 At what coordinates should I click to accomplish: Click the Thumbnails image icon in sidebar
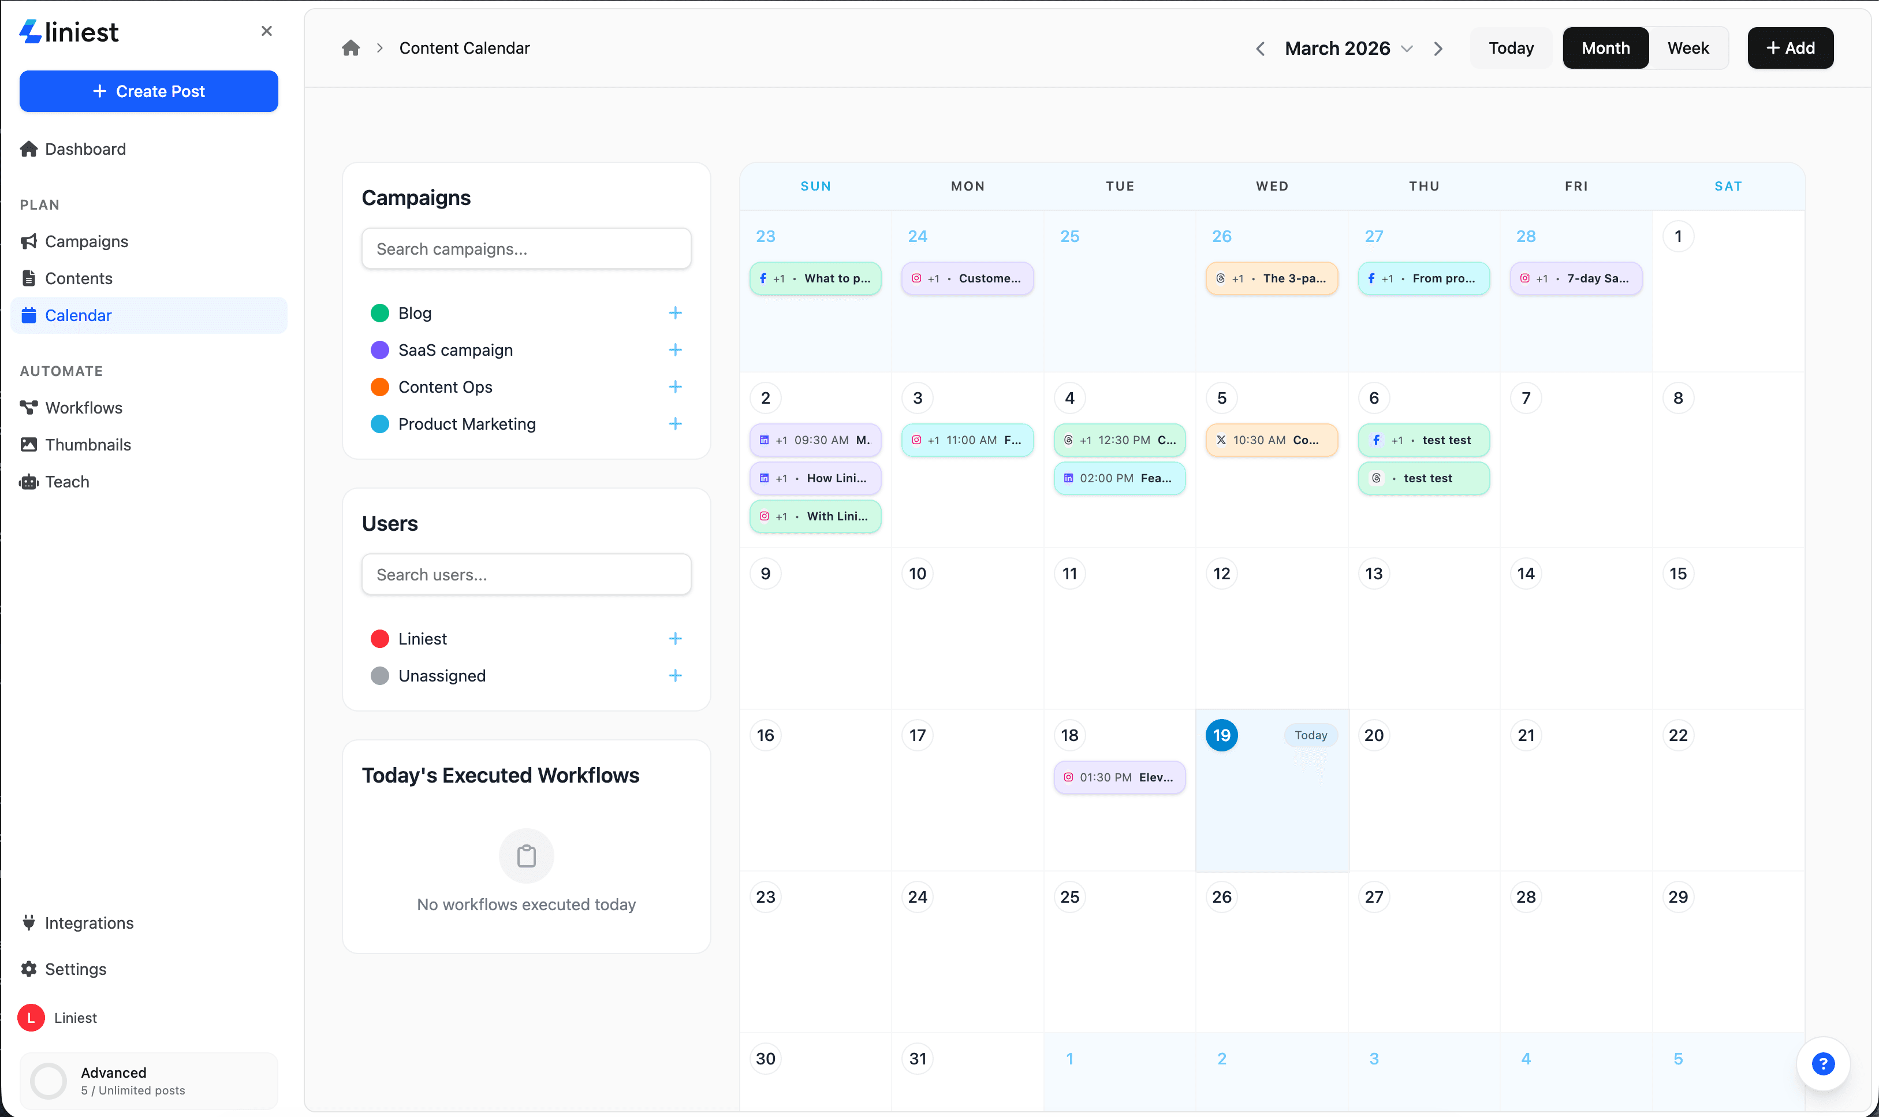(x=29, y=444)
